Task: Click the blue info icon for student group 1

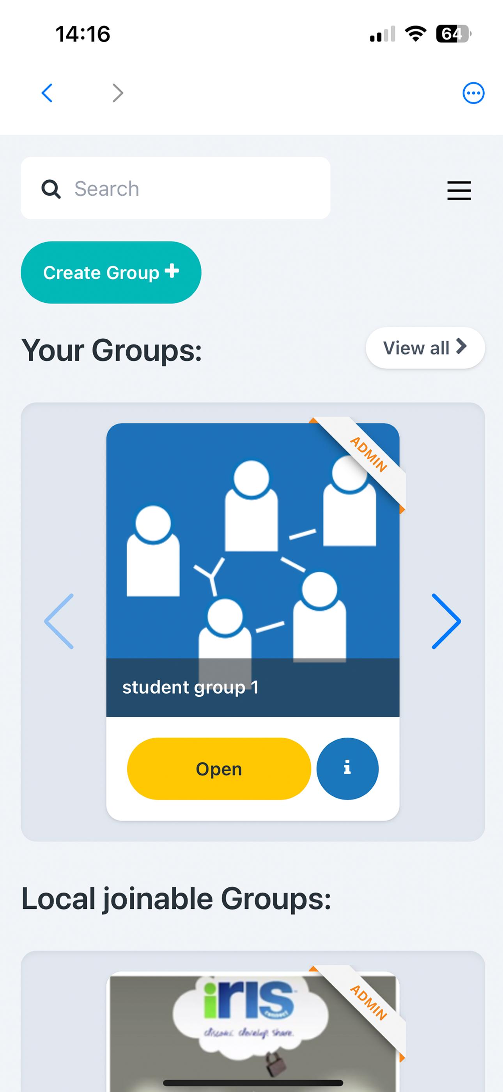Action: coord(347,769)
